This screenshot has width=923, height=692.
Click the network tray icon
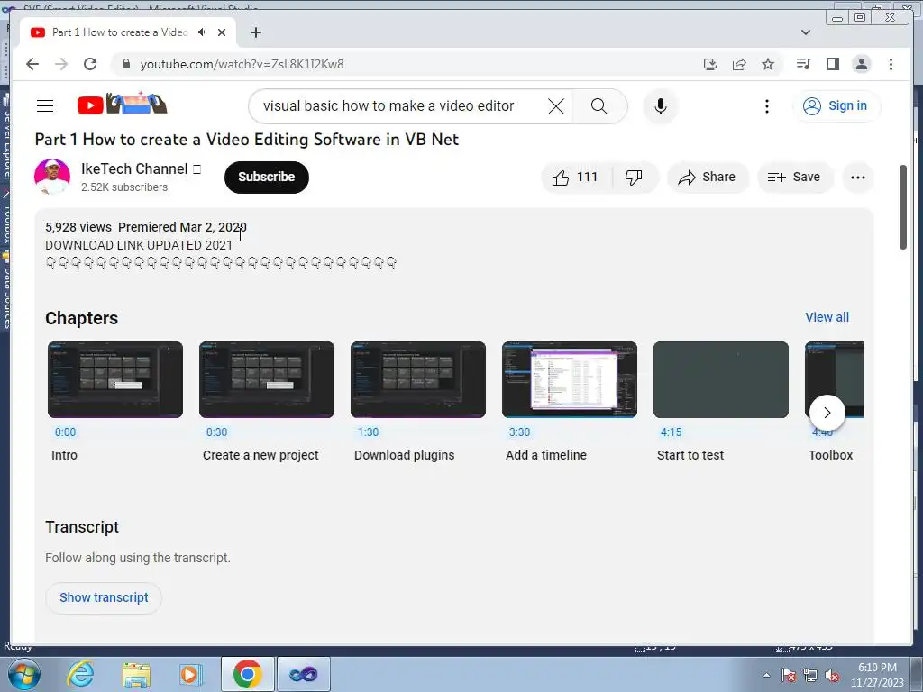(810, 676)
